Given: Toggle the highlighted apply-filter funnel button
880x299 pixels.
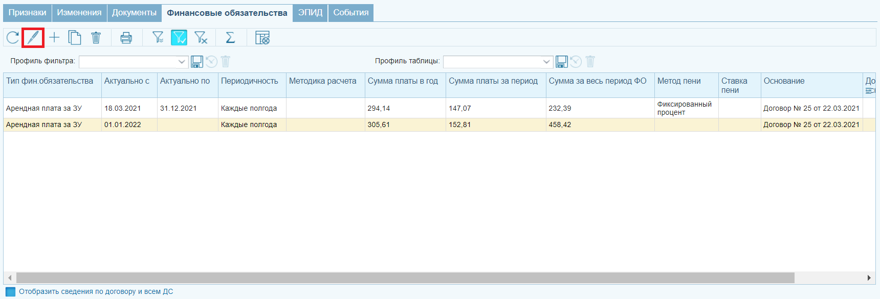Looking at the screenshot, I should click(179, 37).
